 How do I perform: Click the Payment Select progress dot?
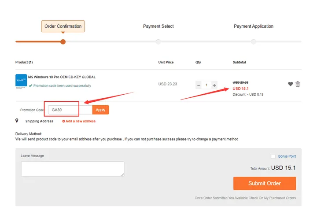[158, 42]
